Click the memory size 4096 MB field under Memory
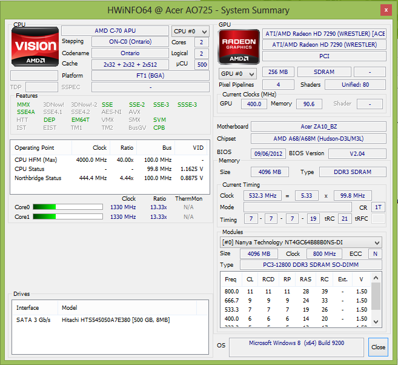The width and height of the screenshot is (398, 365). [270, 172]
